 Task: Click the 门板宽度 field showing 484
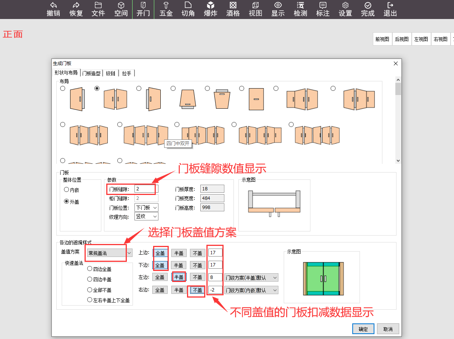coord(212,198)
